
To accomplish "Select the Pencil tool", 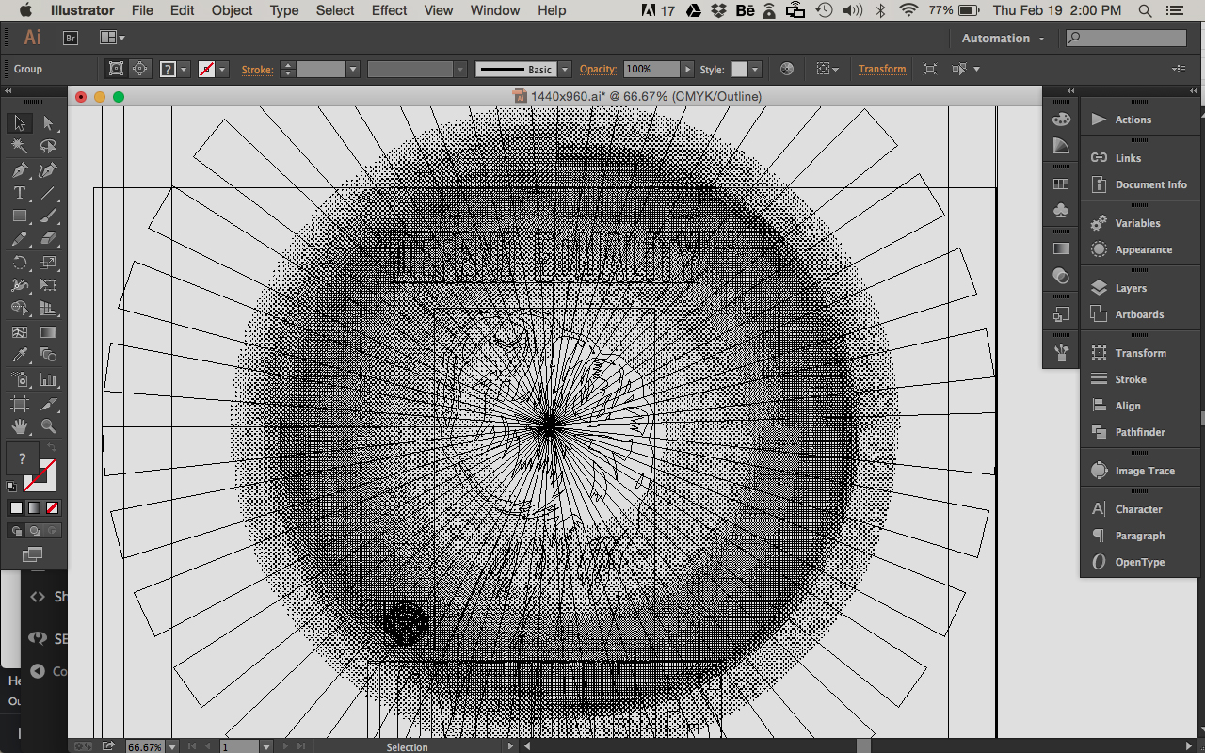I will 20,239.
